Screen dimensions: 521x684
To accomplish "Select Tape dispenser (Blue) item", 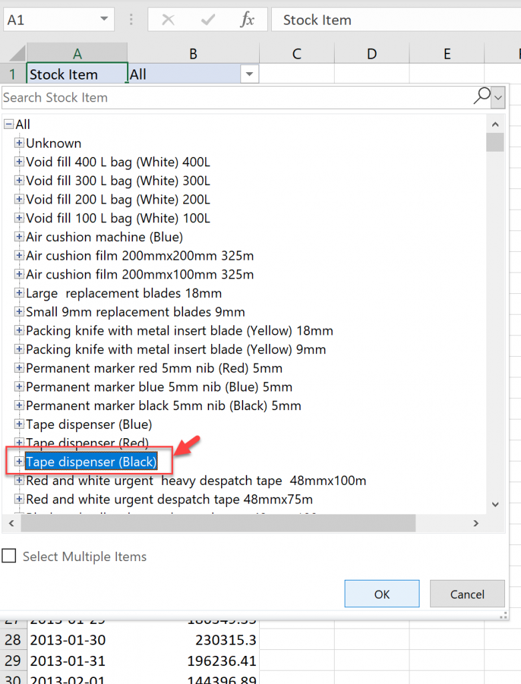I will (x=89, y=424).
